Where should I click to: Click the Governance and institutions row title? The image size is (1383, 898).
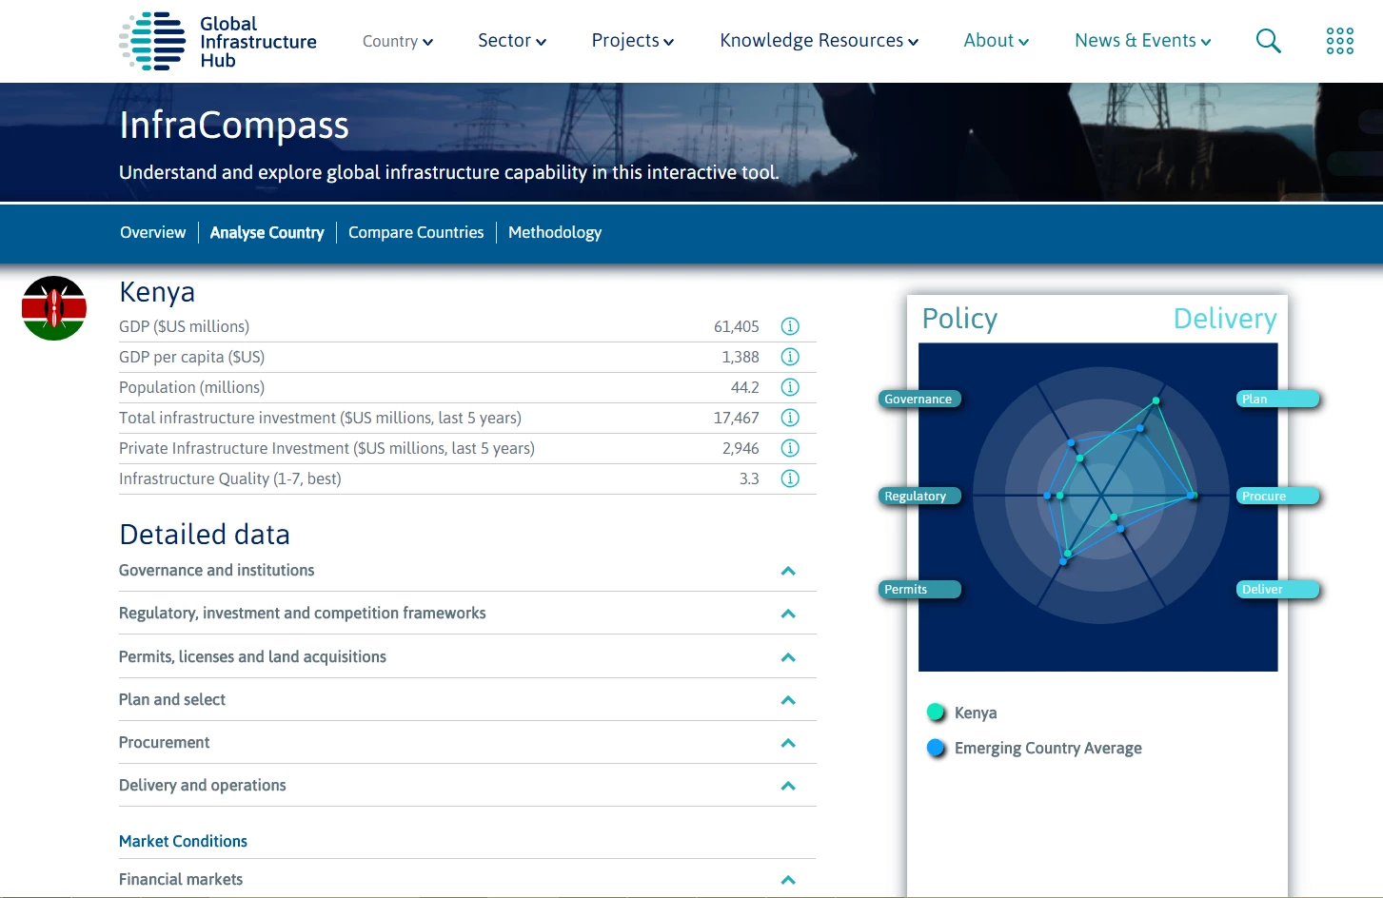pyautogui.click(x=216, y=570)
